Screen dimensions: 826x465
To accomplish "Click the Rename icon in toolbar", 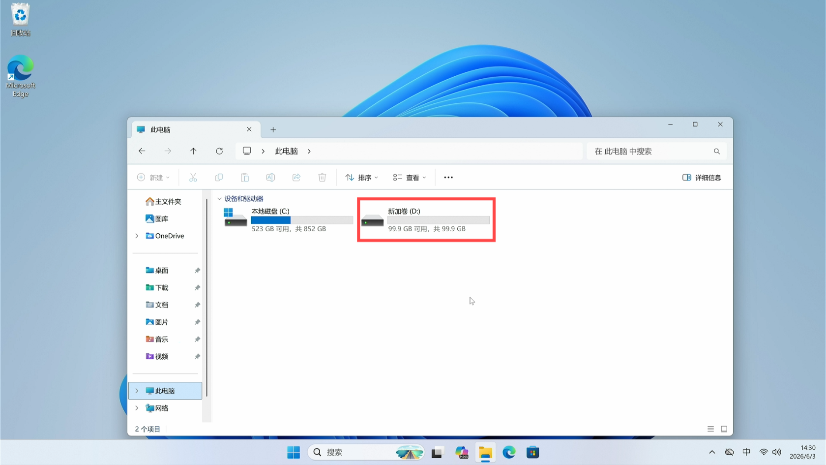I will (x=270, y=178).
